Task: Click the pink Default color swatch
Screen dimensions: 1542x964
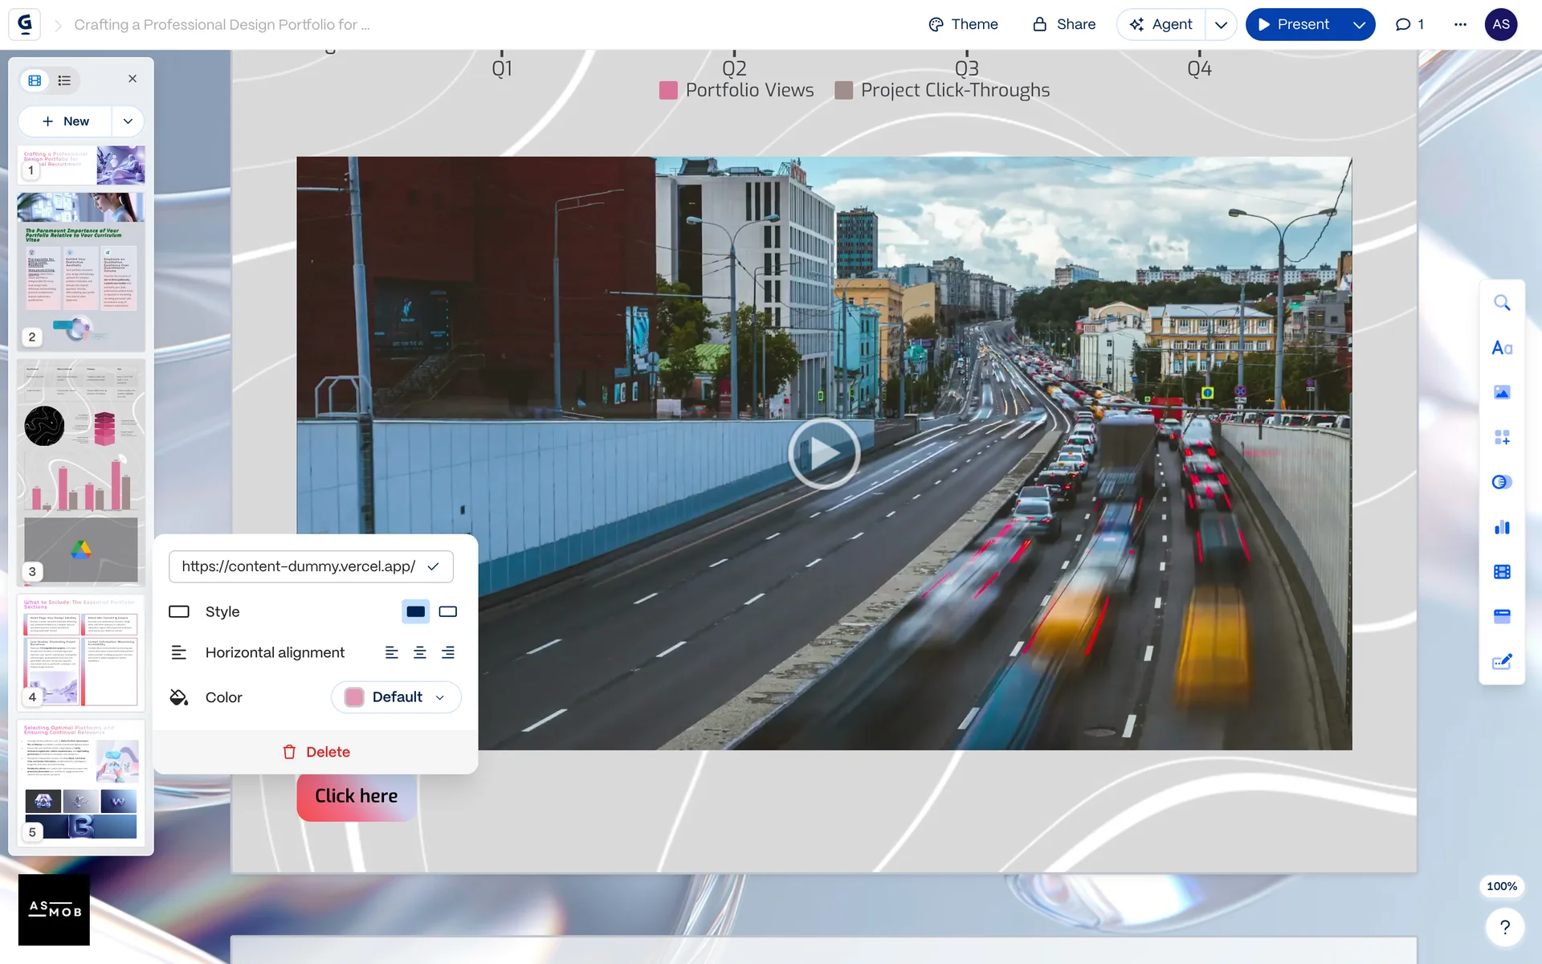Action: click(354, 697)
